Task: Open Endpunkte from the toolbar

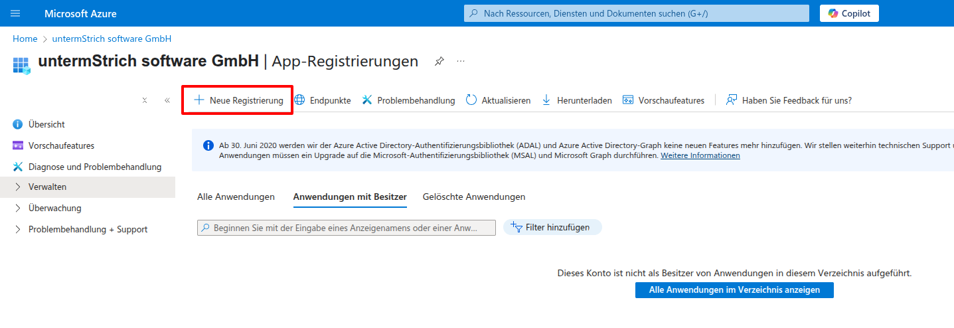Action: [x=323, y=100]
